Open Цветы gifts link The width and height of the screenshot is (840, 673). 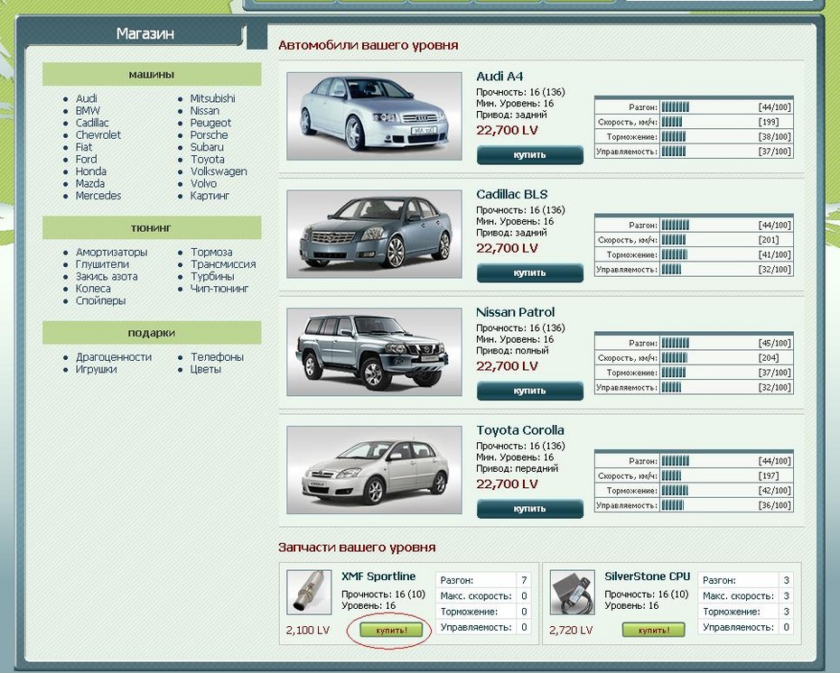click(x=206, y=369)
